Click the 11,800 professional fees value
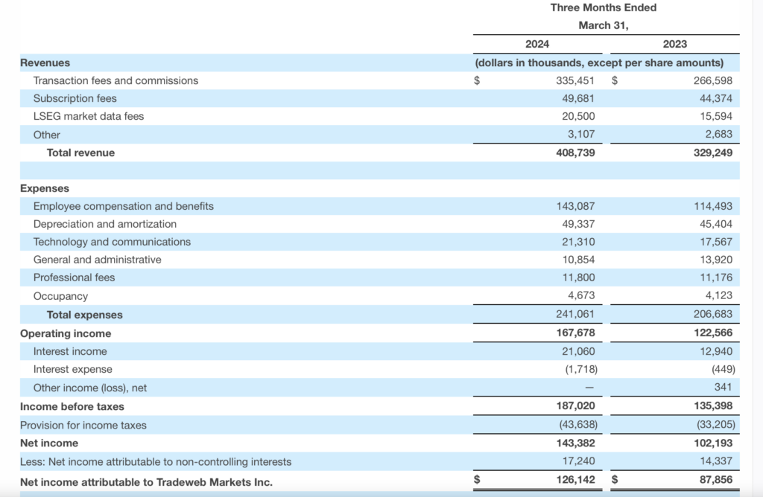763x497 pixels. [578, 278]
